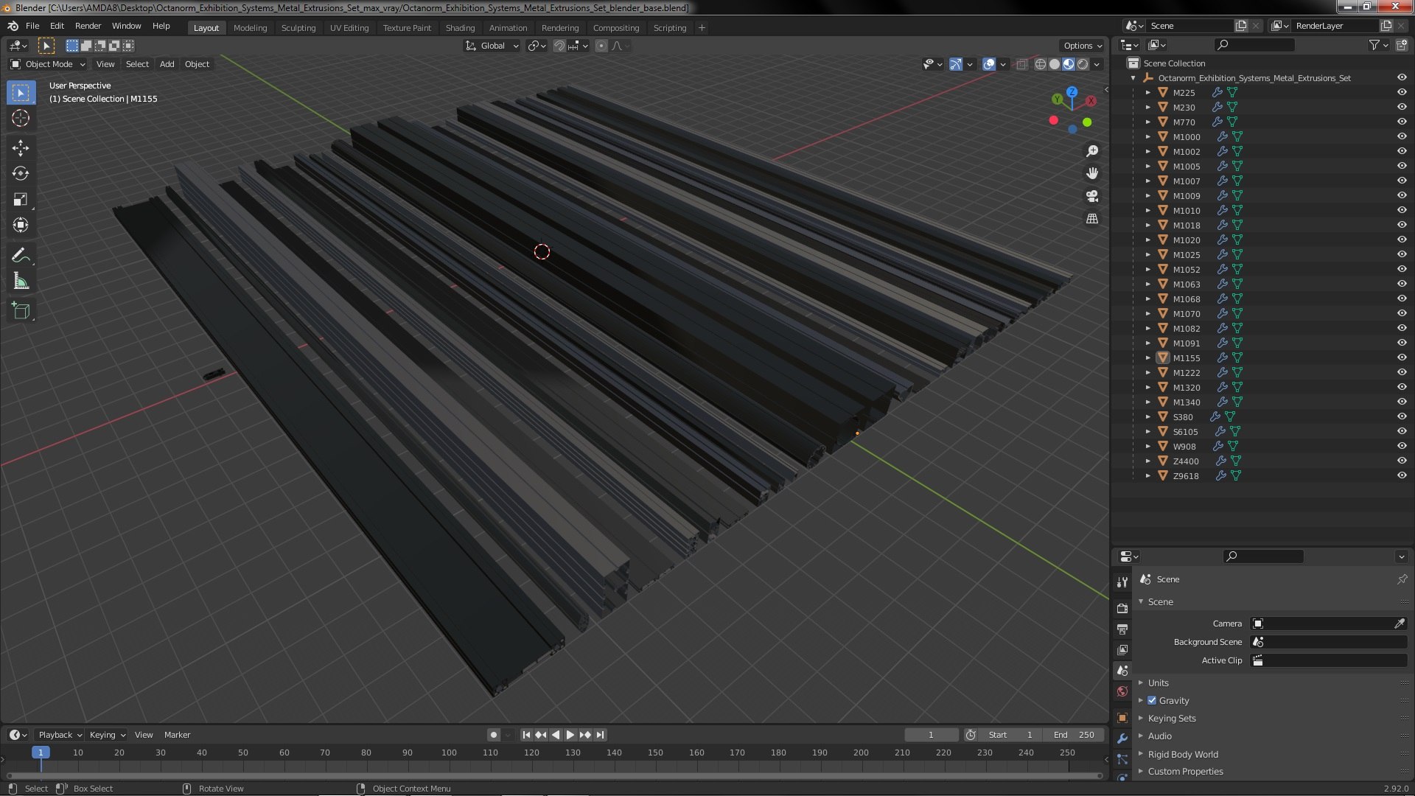This screenshot has height=796, width=1415.
Task: Select the Cursor tool
Action: tap(21, 119)
